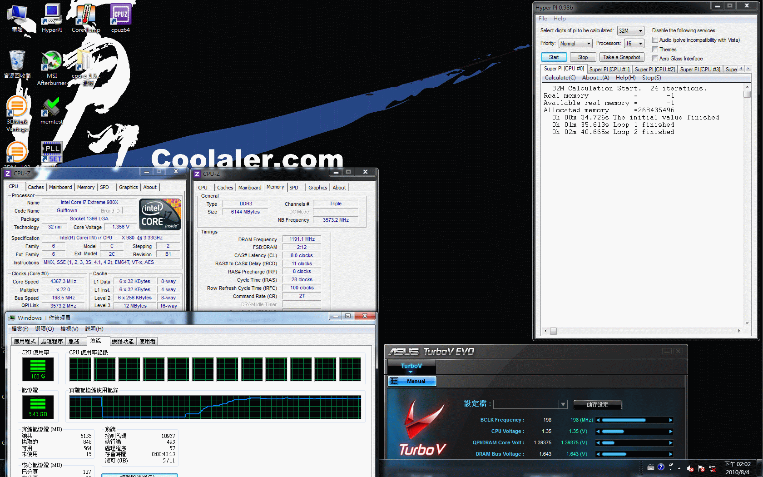Enable the Audio service checkbox

pyautogui.click(x=655, y=40)
